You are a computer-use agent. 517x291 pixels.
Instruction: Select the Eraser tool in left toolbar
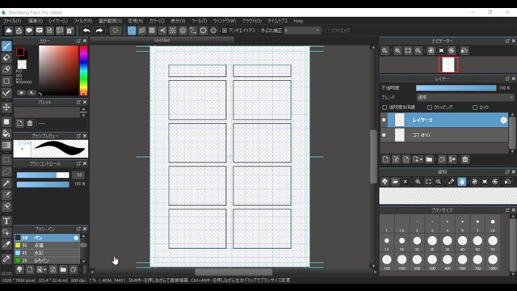(x=6, y=57)
